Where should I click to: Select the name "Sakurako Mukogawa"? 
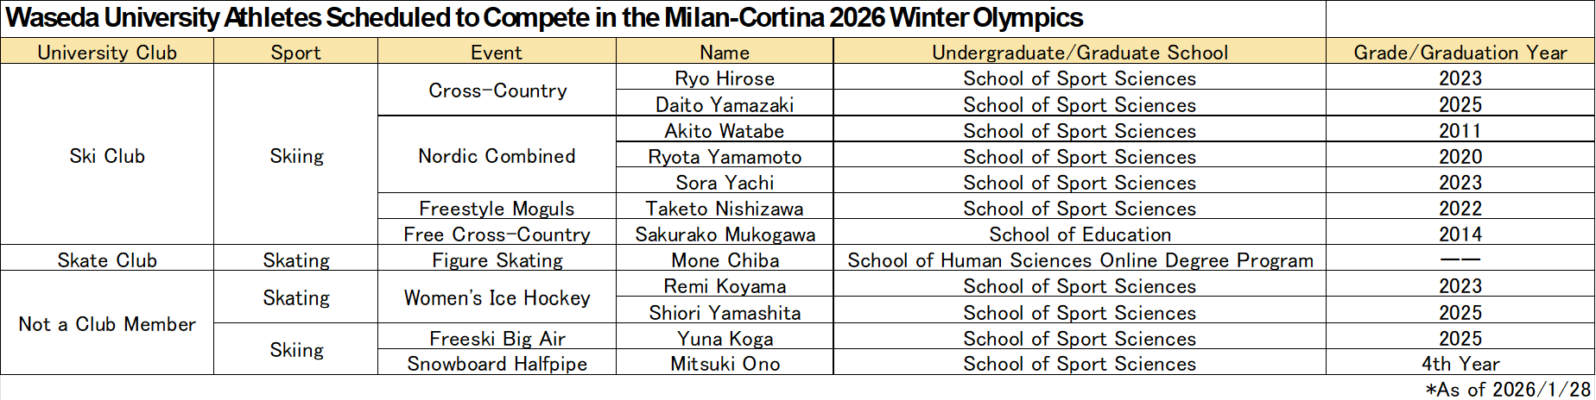coord(725,234)
